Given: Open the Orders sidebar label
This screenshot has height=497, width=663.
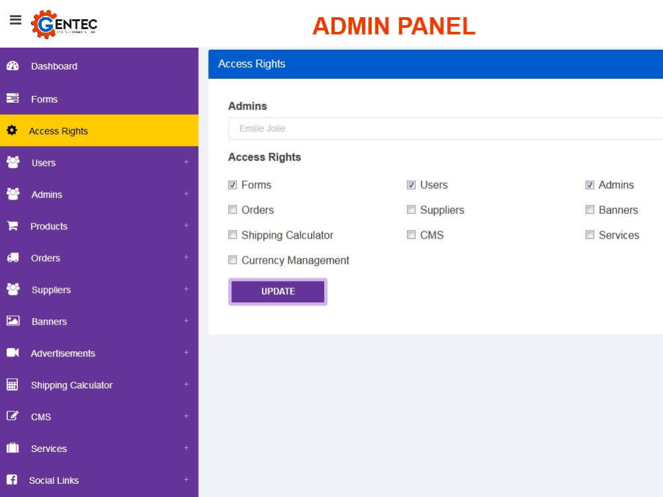Looking at the screenshot, I should pyautogui.click(x=46, y=258).
